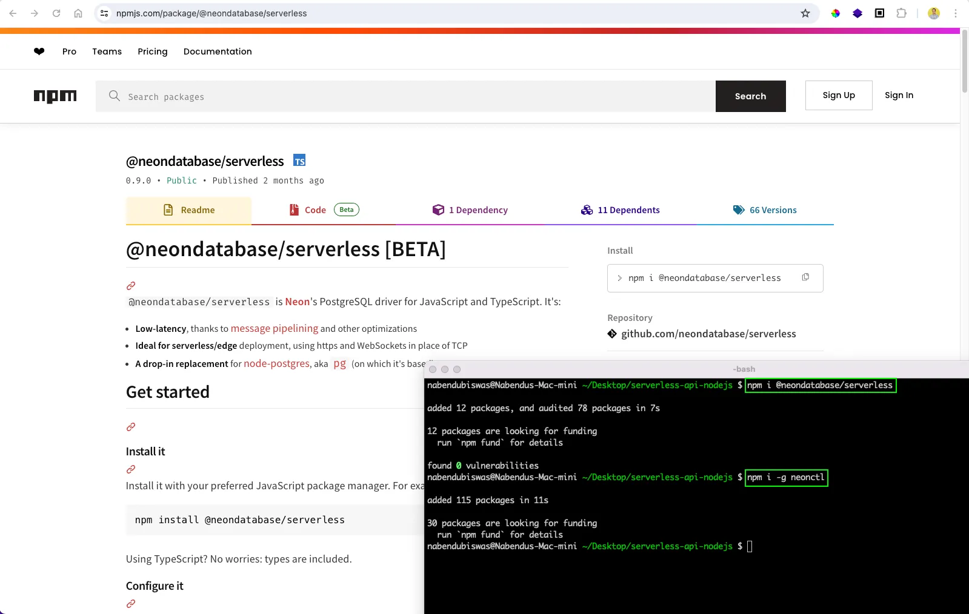Click the terminal zoom button
The width and height of the screenshot is (969, 614).
pos(457,369)
